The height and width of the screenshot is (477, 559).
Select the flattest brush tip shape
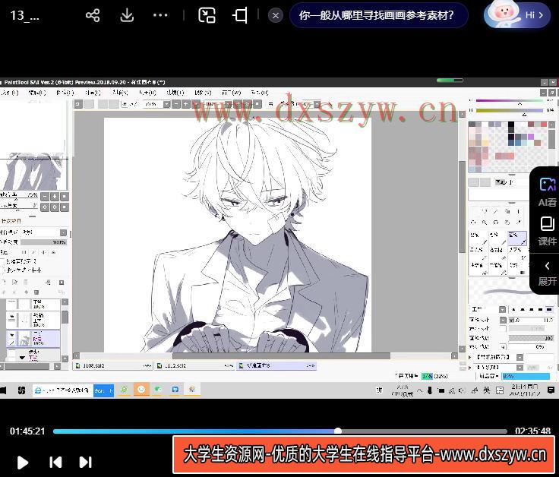(x=549, y=309)
